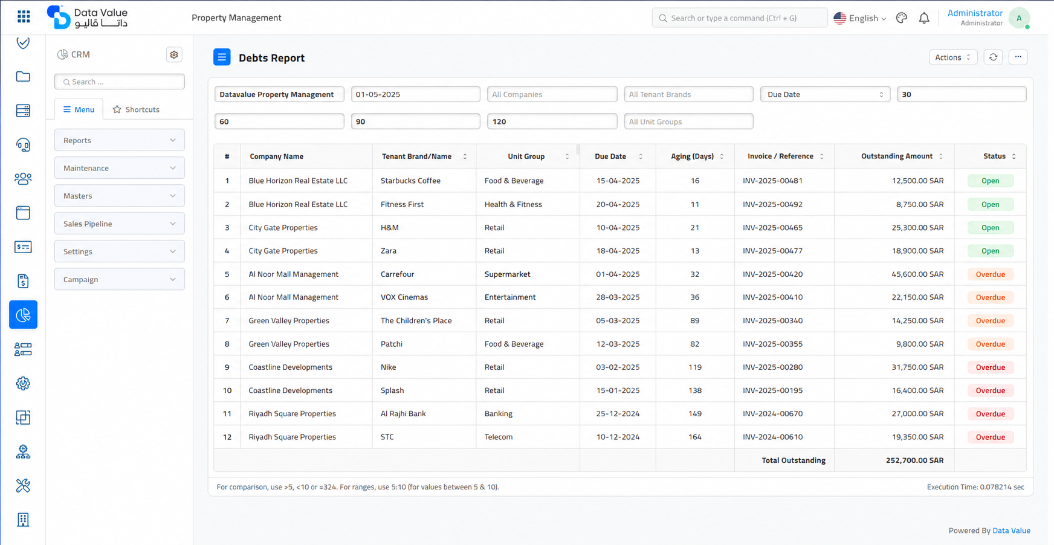Open the apps grid launcher
1054x545 pixels.
click(24, 17)
